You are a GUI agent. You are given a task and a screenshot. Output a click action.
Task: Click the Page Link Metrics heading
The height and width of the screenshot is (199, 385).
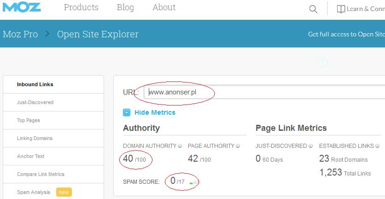291,128
